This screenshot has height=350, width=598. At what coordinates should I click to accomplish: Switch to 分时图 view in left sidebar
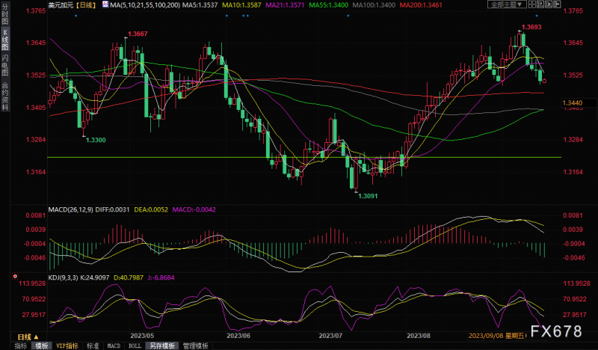pyautogui.click(x=5, y=13)
